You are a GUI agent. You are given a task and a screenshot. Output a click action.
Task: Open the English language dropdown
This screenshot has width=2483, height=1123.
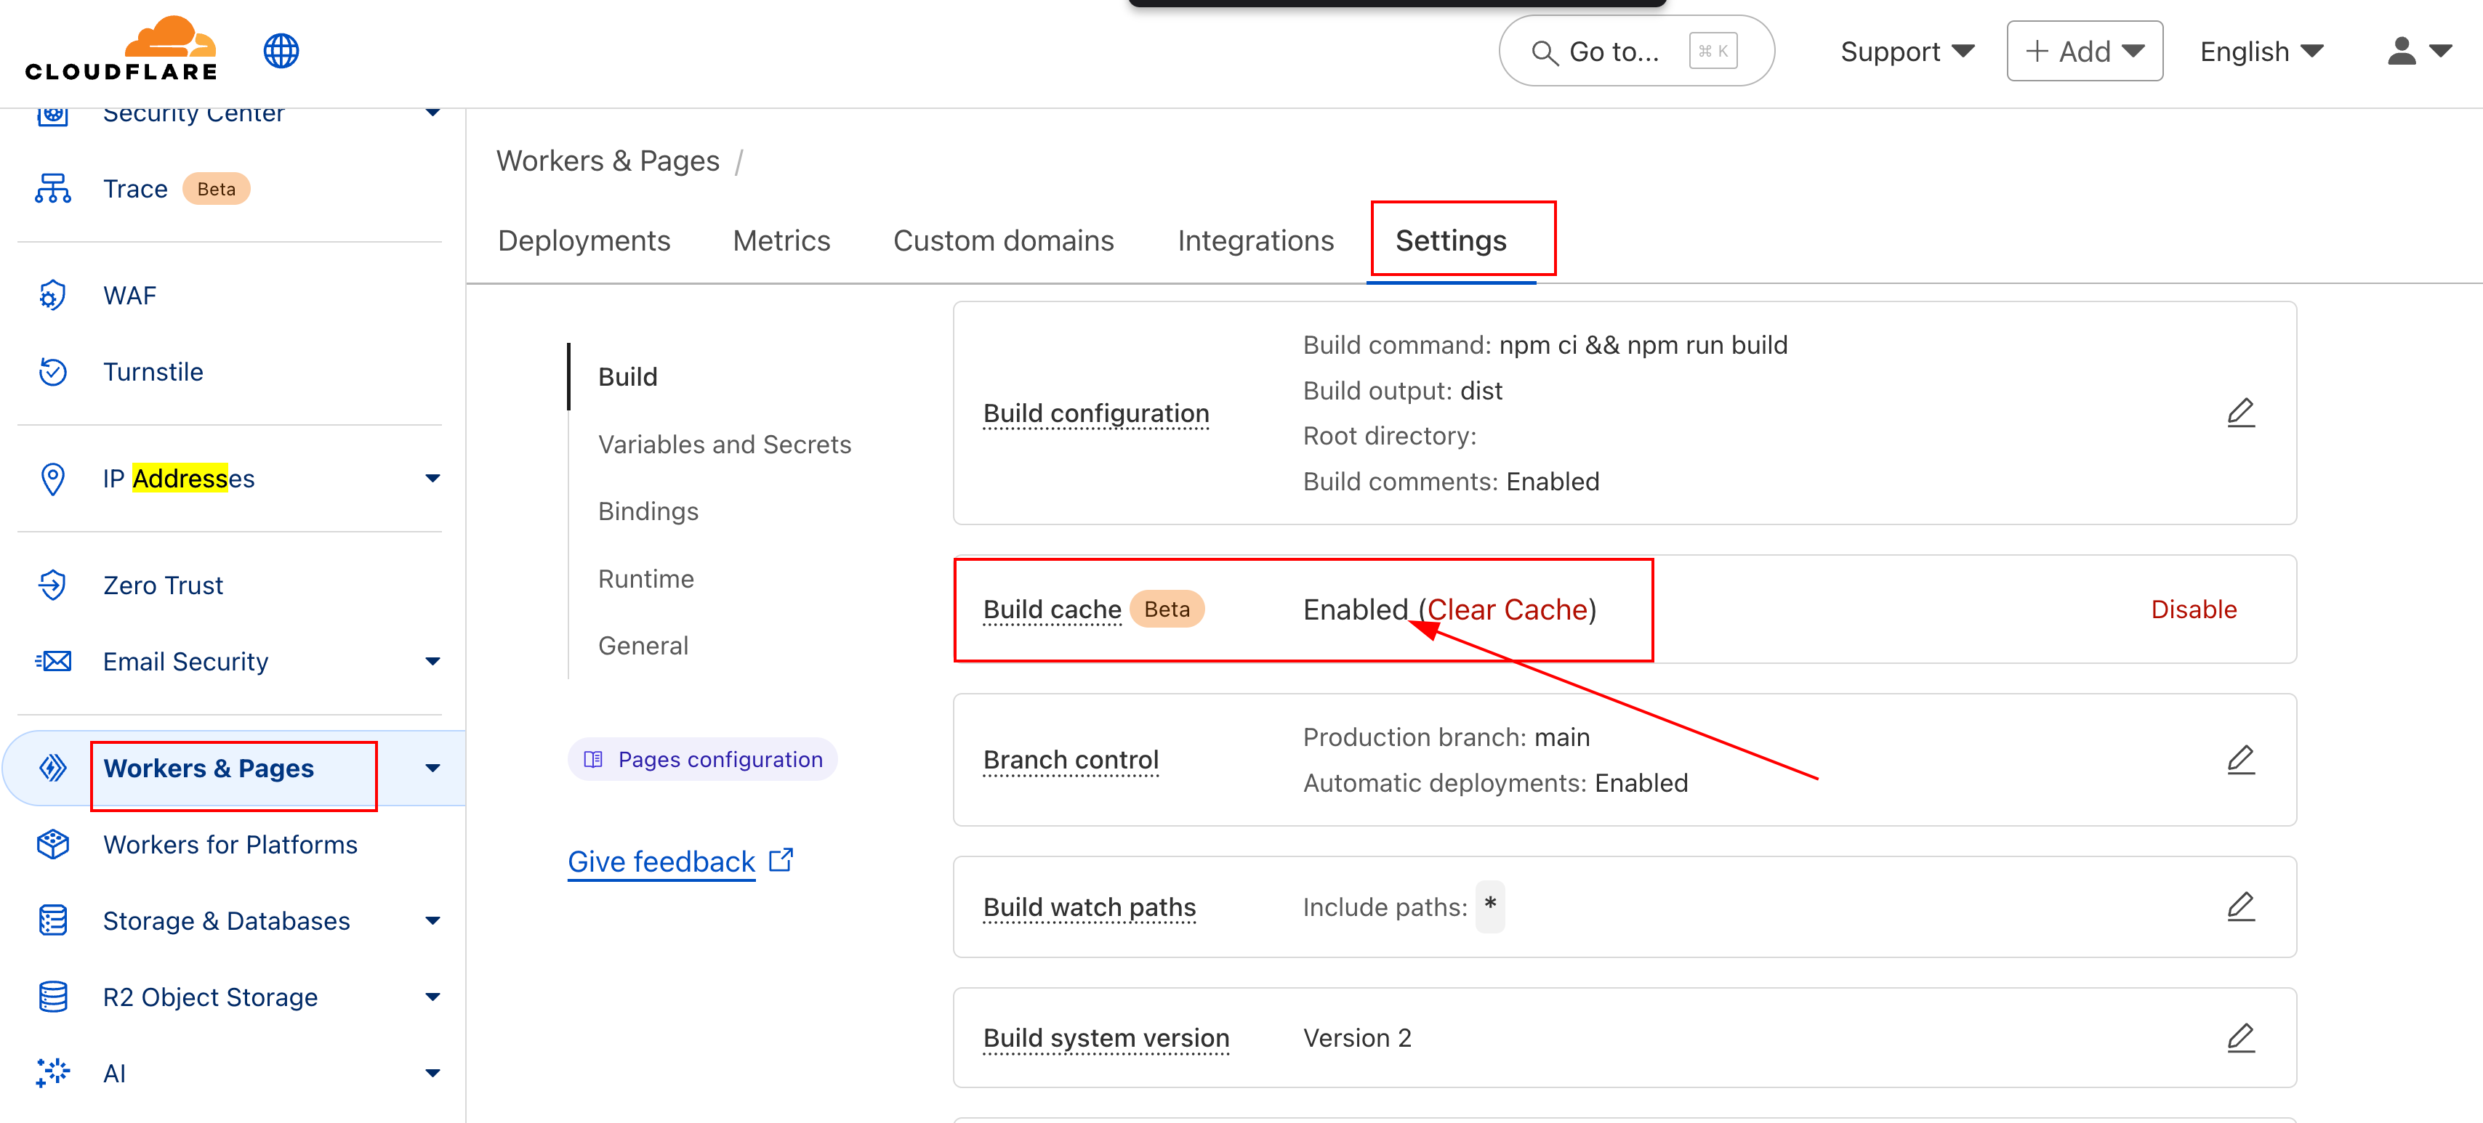(x=2261, y=51)
